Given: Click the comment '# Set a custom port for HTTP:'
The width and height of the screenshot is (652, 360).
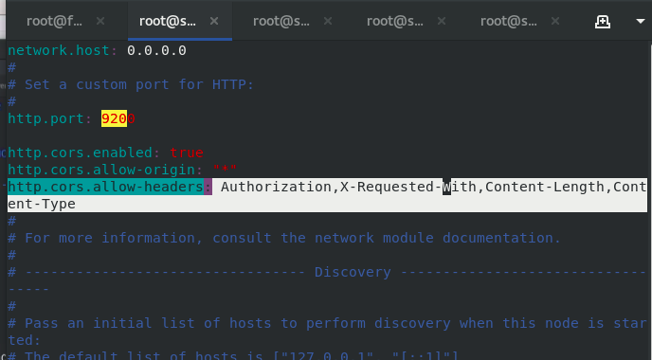Looking at the screenshot, I should (x=131, y=84).
